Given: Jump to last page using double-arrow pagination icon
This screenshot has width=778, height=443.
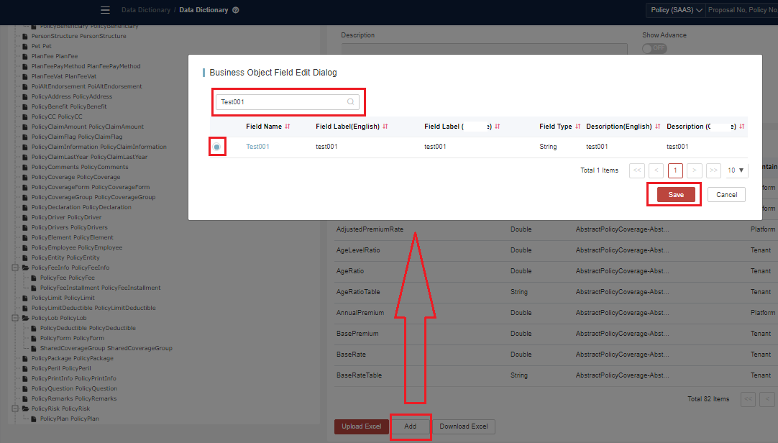Looking at the screenshot, I should point(713,170).
